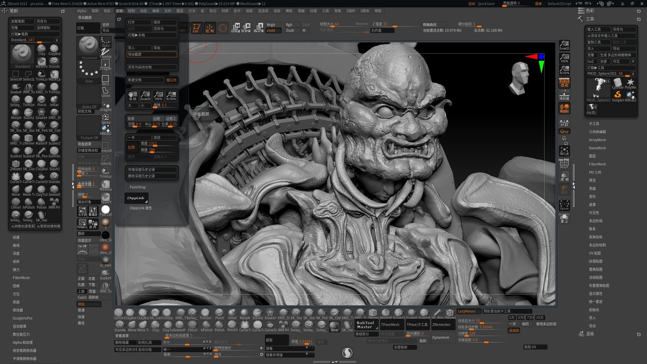The width and height of the screenshot is (647, 364).
Task: Click the 导出截屏 export screenshot button
Action: coord(152,54)
